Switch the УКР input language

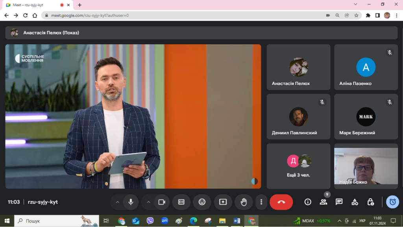(x=362, y=221)
